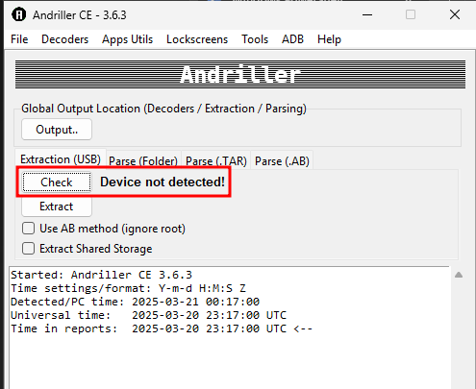476x389 pixels.
Task: Open the Decoders menu
Action: click(x=65, y=39)
